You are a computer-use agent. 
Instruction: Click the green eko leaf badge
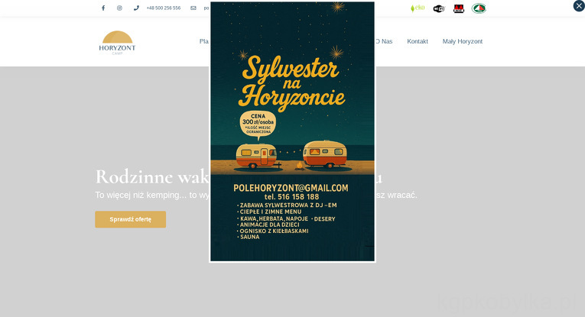(418, 8)
